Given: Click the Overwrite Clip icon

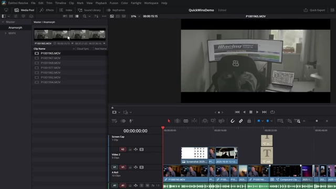Looking at the screenshot, I should pyautogui.click(x=213, y=121).
